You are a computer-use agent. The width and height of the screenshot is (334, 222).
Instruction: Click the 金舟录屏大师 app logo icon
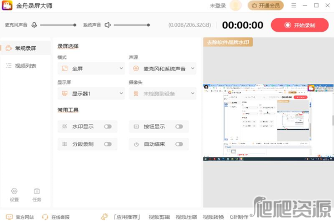pos(7,6)
